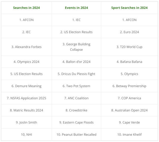Click the "4. Ballon d'or 2024" entry
Viewport: 159px width, 142px height.
click(x=76, y=62)
